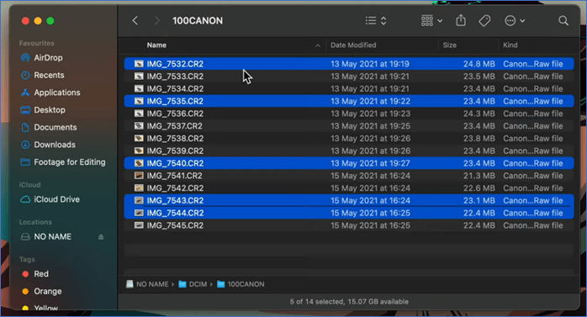This screenshot has width=587, height=317.
Task: Sort by the Kind column header
Action: click(x=510, y=45)
